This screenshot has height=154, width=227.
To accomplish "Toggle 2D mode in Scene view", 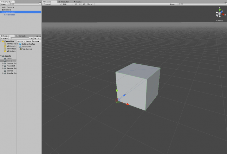I will [76, 4].
